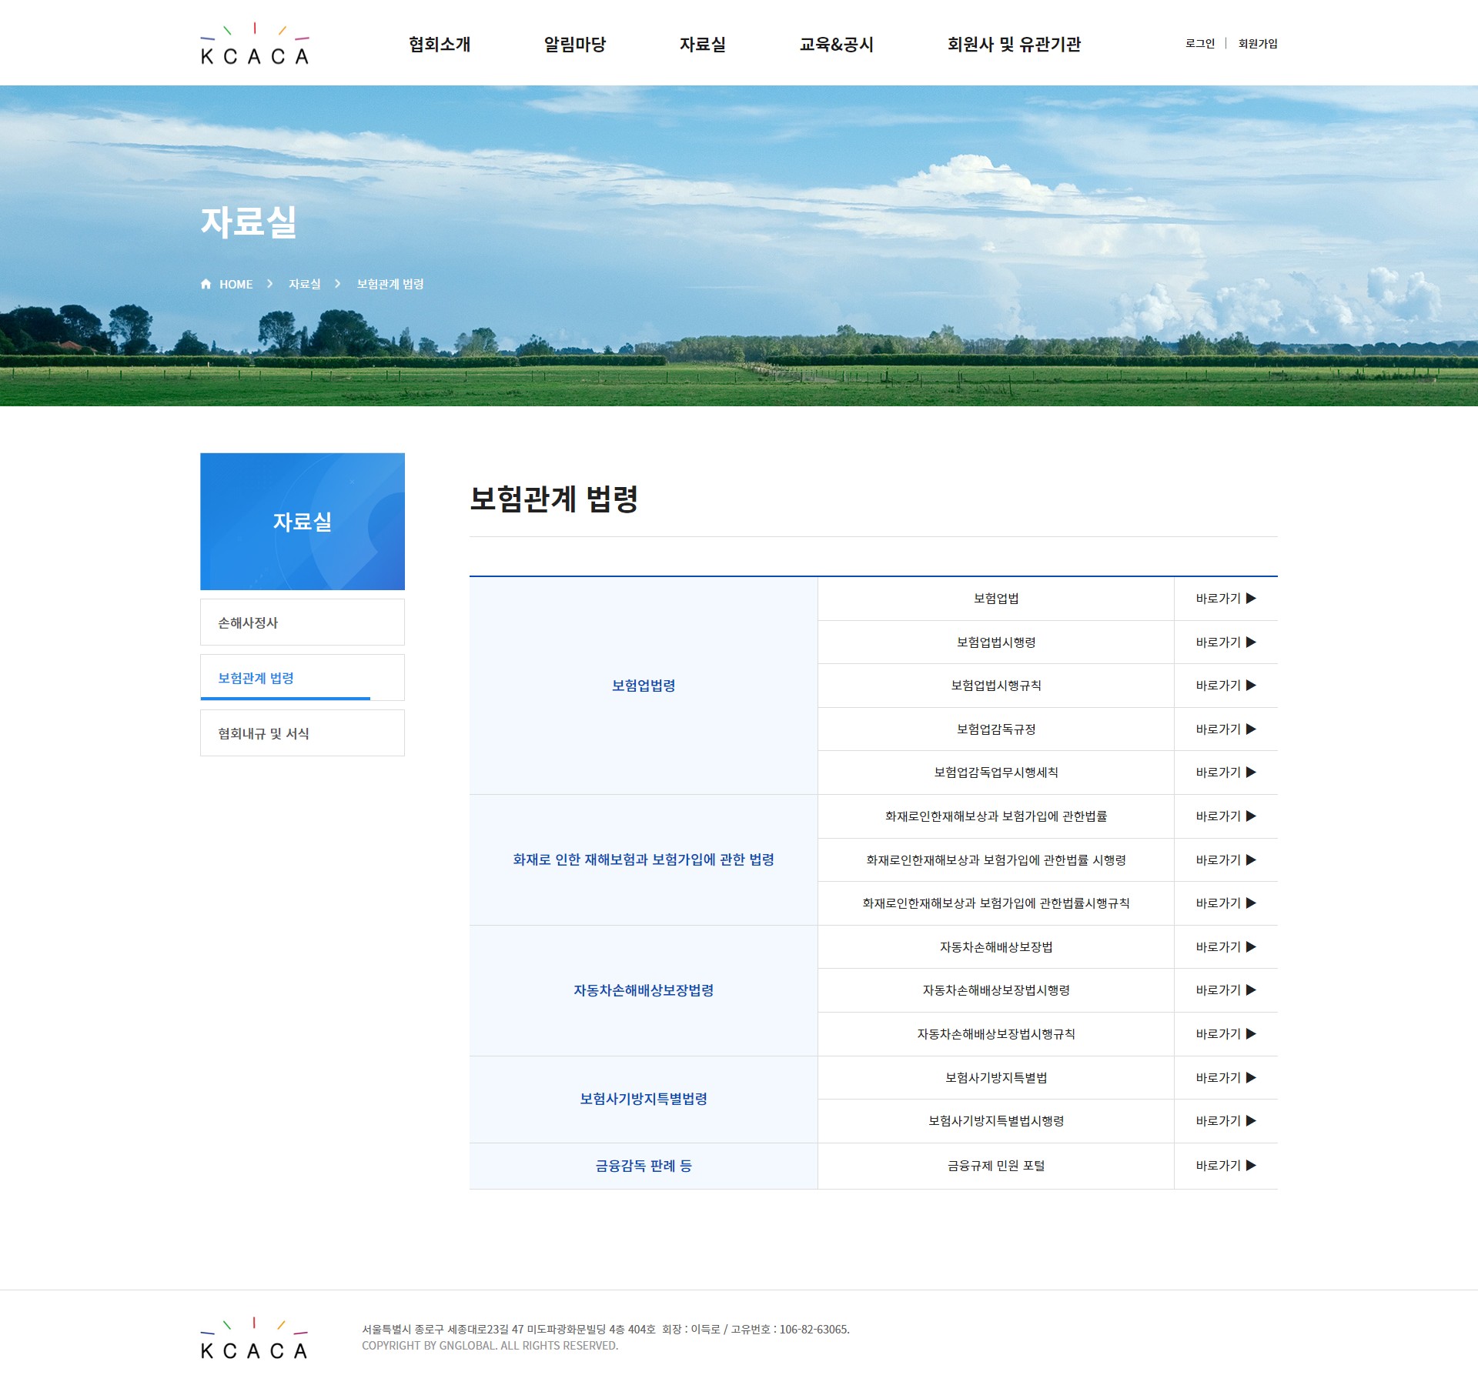Image resolution: width=1478 pixels, height=1385 pixels.
Task: Open the 알림마당 menu
Action: click(x=575, y=44)
